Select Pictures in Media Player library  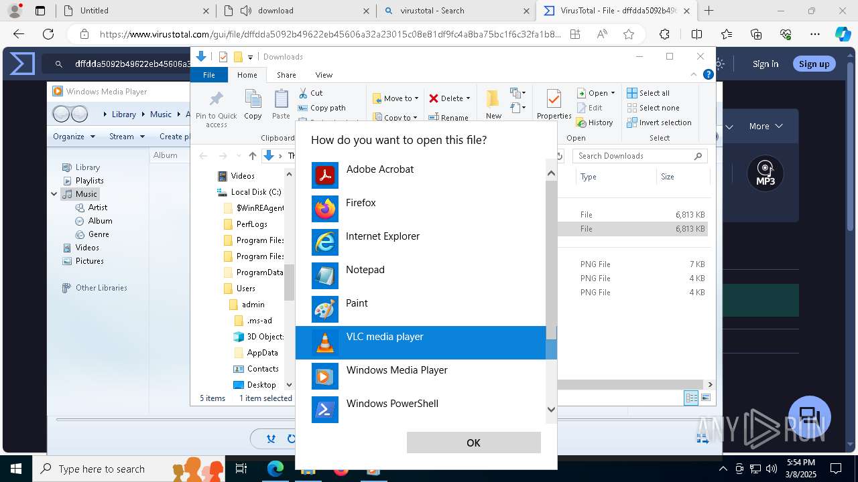83,261
